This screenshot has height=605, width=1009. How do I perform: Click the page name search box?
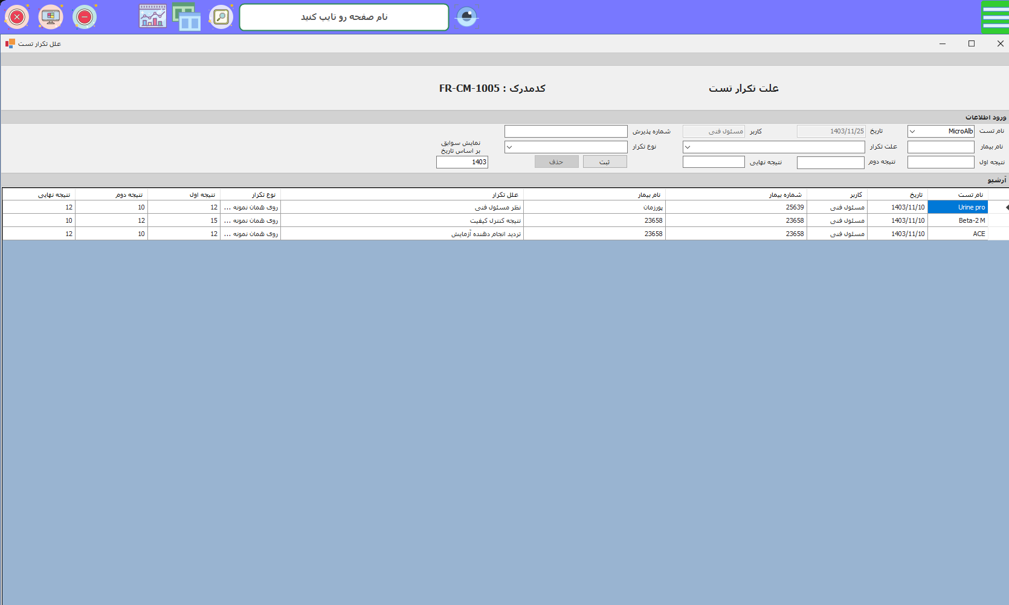(x=344, y=17)
